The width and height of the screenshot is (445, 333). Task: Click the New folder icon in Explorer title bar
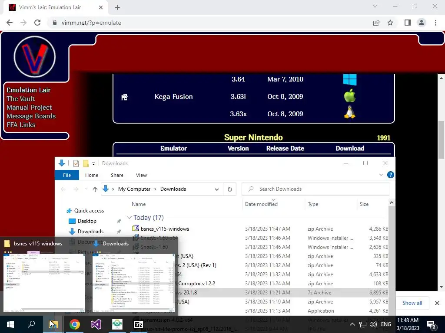tap(86, 163)
